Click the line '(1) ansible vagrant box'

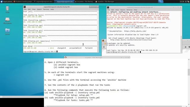pos(67,65)
